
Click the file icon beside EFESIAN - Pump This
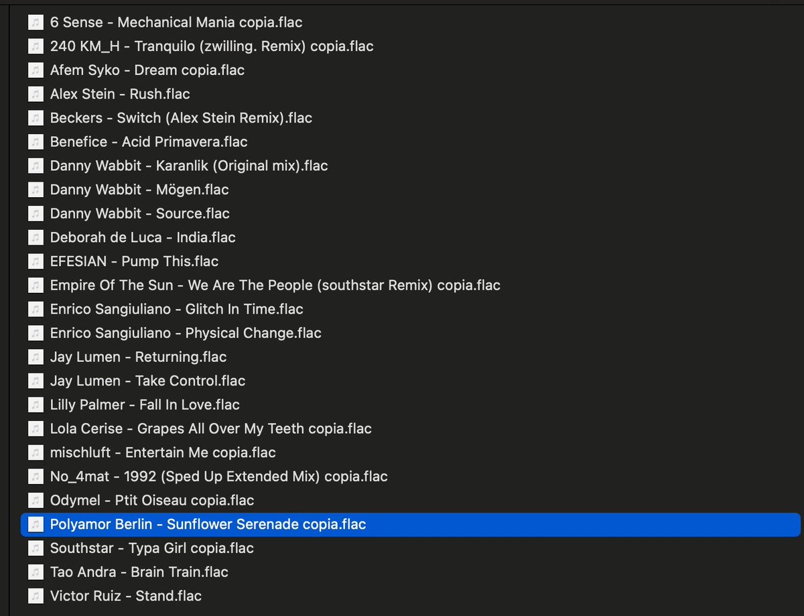(35, 261)
